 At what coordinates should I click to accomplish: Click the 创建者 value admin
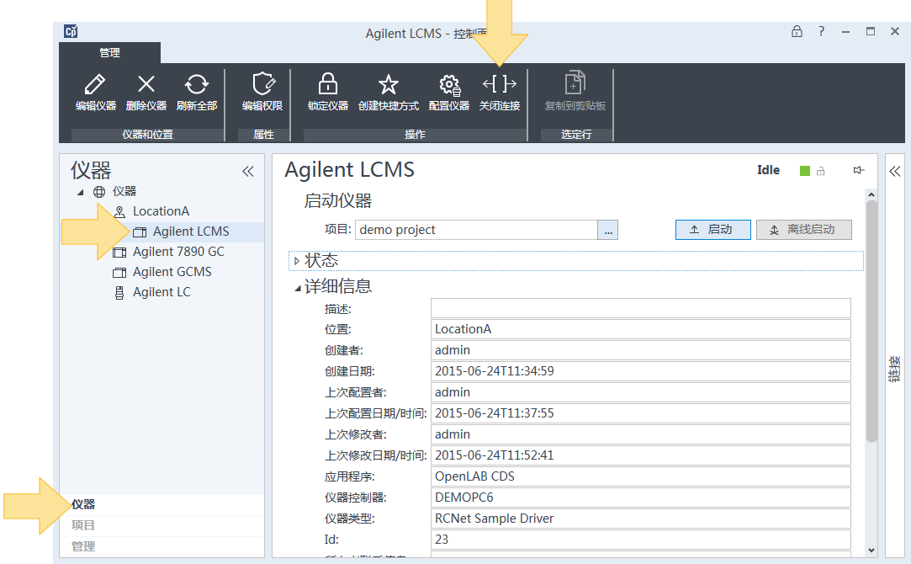pos(641,350)
